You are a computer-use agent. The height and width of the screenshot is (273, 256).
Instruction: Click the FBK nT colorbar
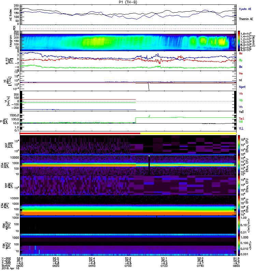click(x=239, y=246)
